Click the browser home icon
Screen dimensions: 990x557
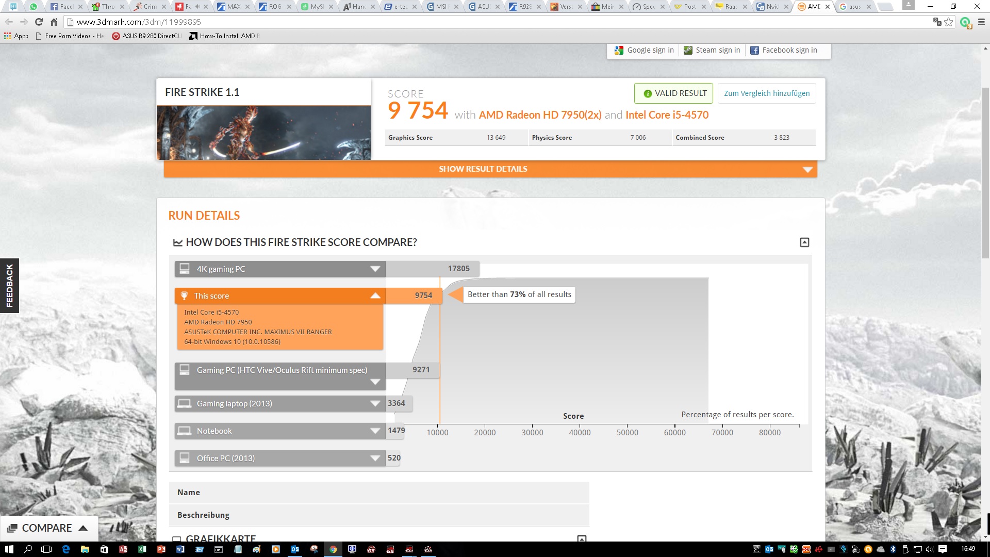point(54,22)
